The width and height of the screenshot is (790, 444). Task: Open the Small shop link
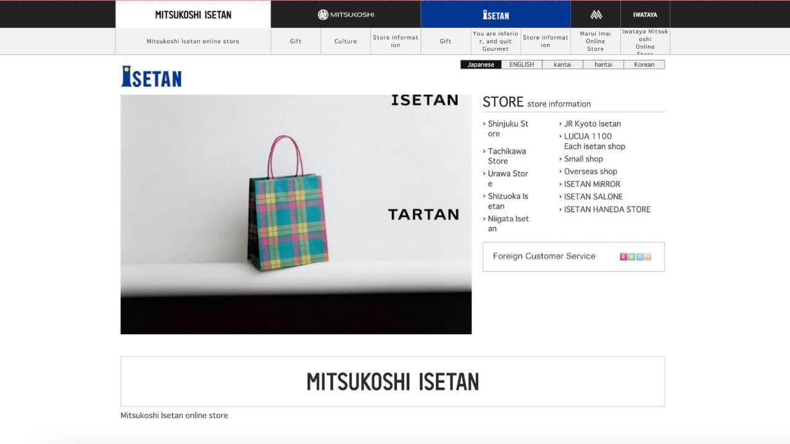point(583,158)
